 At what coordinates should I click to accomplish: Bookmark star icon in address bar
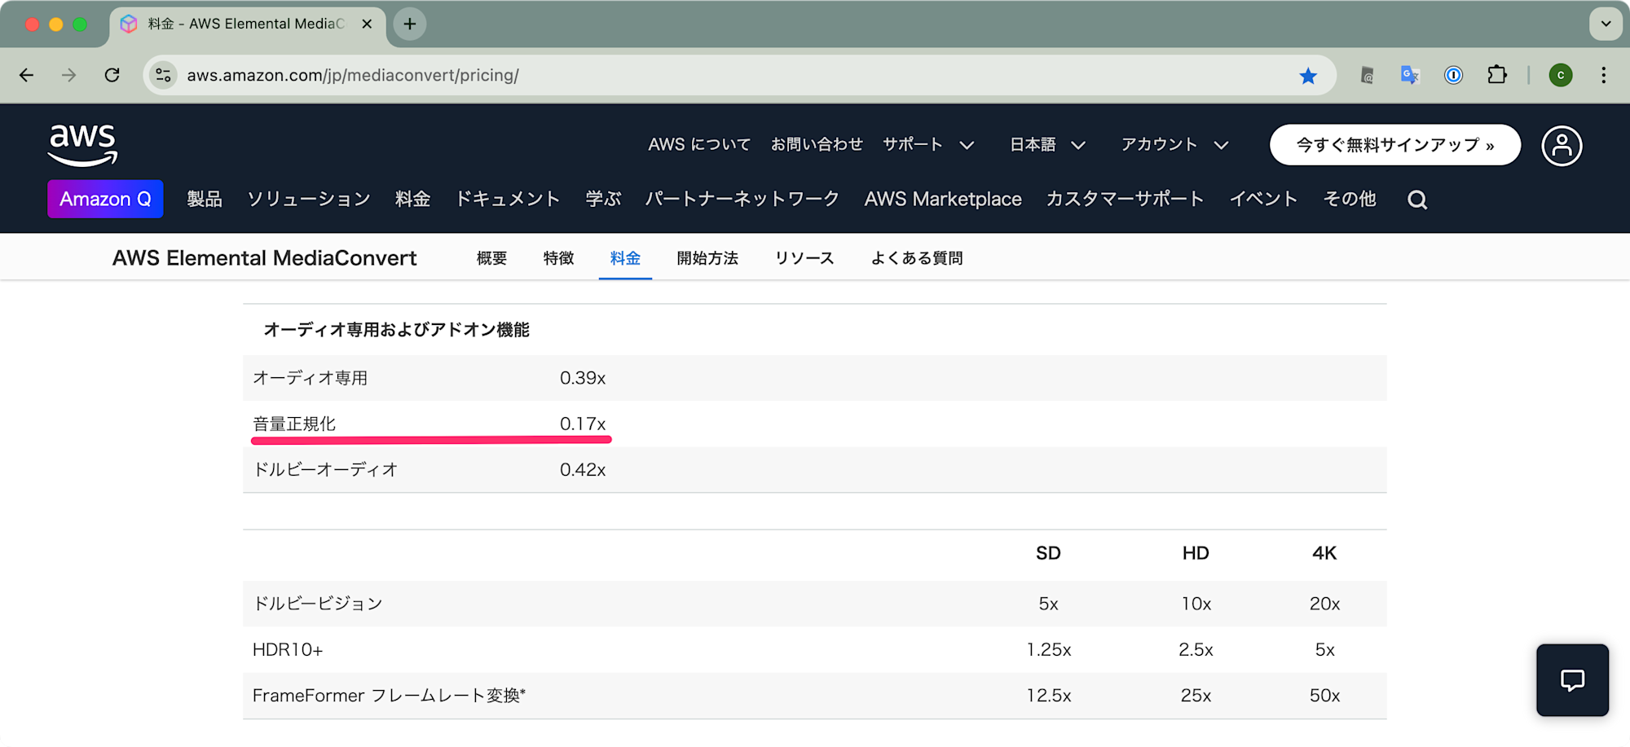(x=1308, y=76)
